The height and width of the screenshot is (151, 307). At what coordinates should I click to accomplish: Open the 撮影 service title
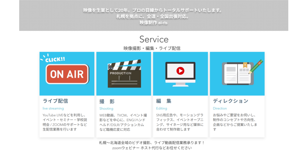point(107,101)
